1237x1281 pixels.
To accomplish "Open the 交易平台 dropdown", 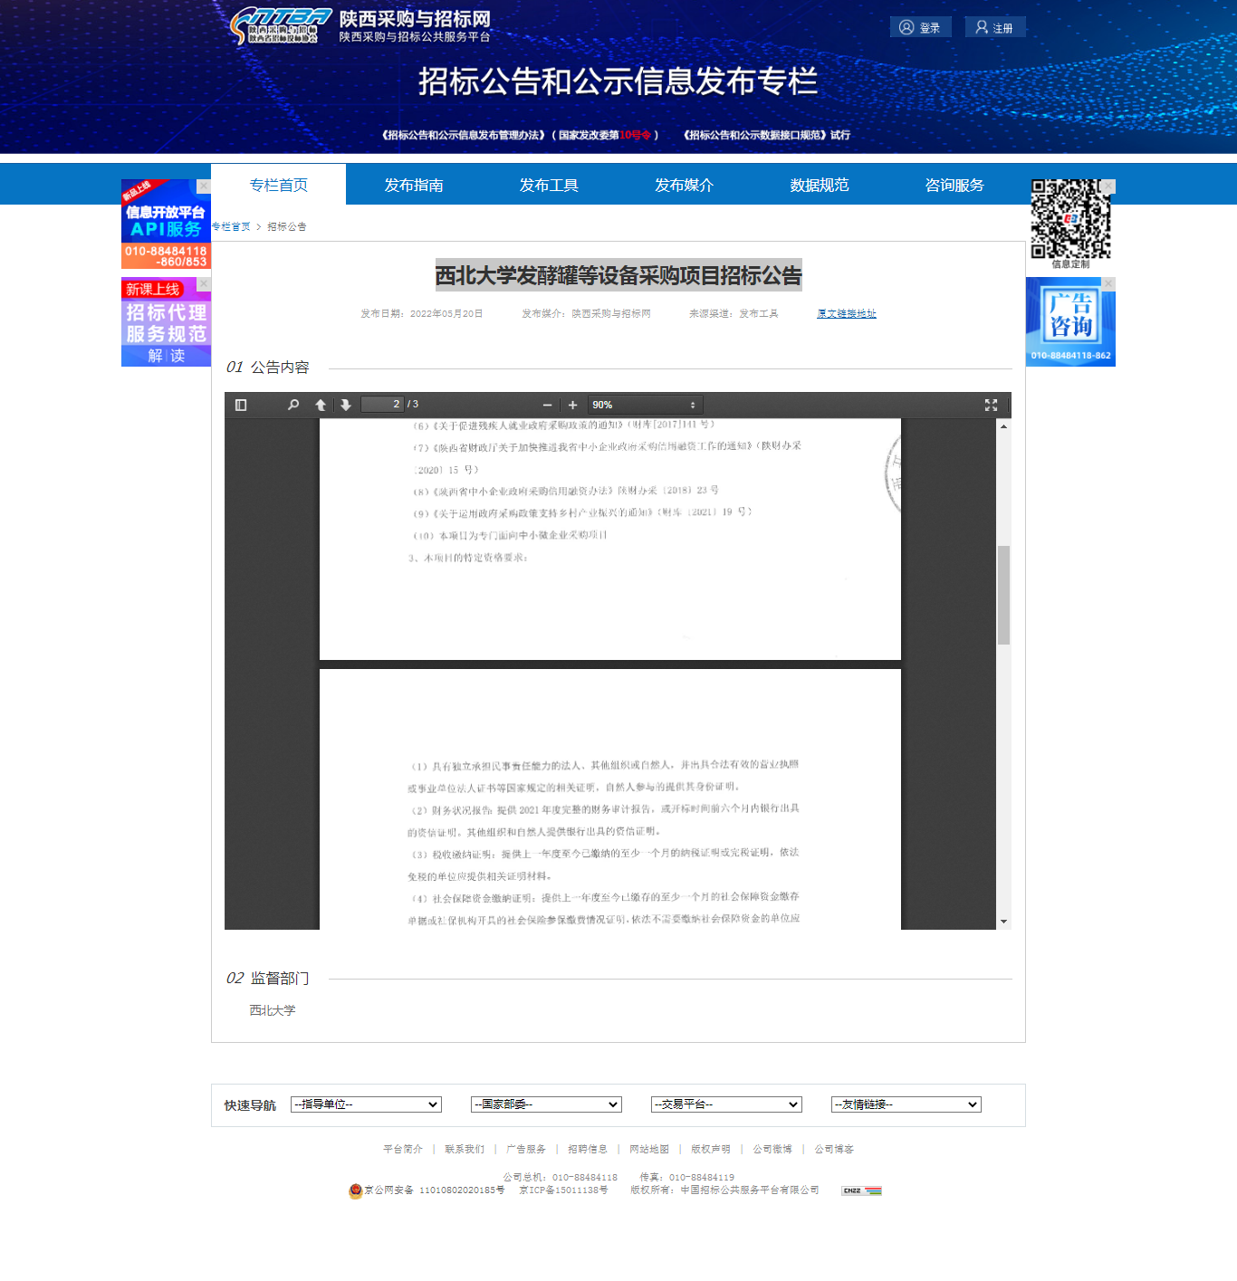I will [726, 1104].
